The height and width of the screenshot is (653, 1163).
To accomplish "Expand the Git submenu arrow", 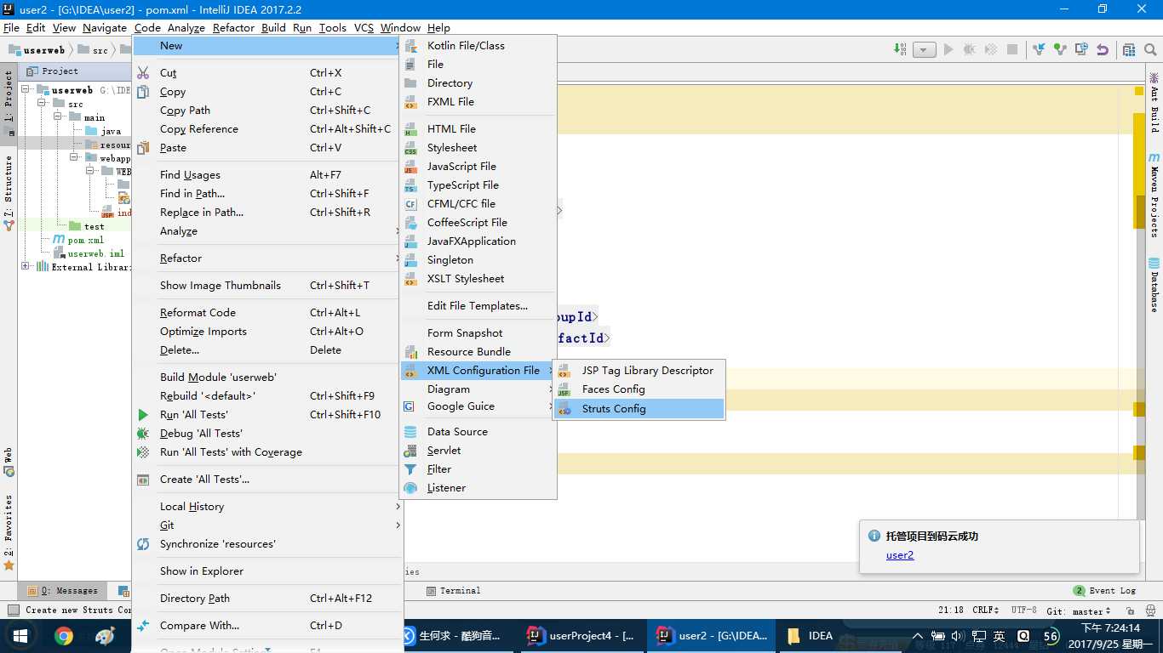I will (398, 525).
